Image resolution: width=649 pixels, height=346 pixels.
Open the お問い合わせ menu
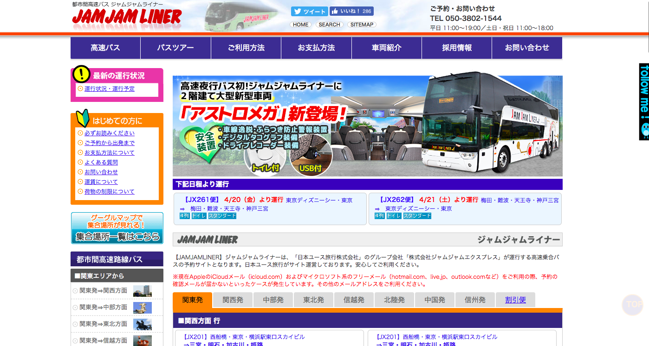tap(527, 48)
